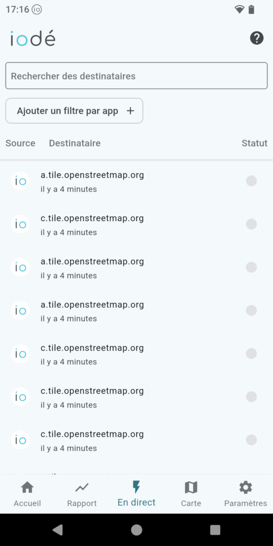Viewport: 273px width, 546px height.
Task: Open the Carte map icon
Action: coord(191,487)
